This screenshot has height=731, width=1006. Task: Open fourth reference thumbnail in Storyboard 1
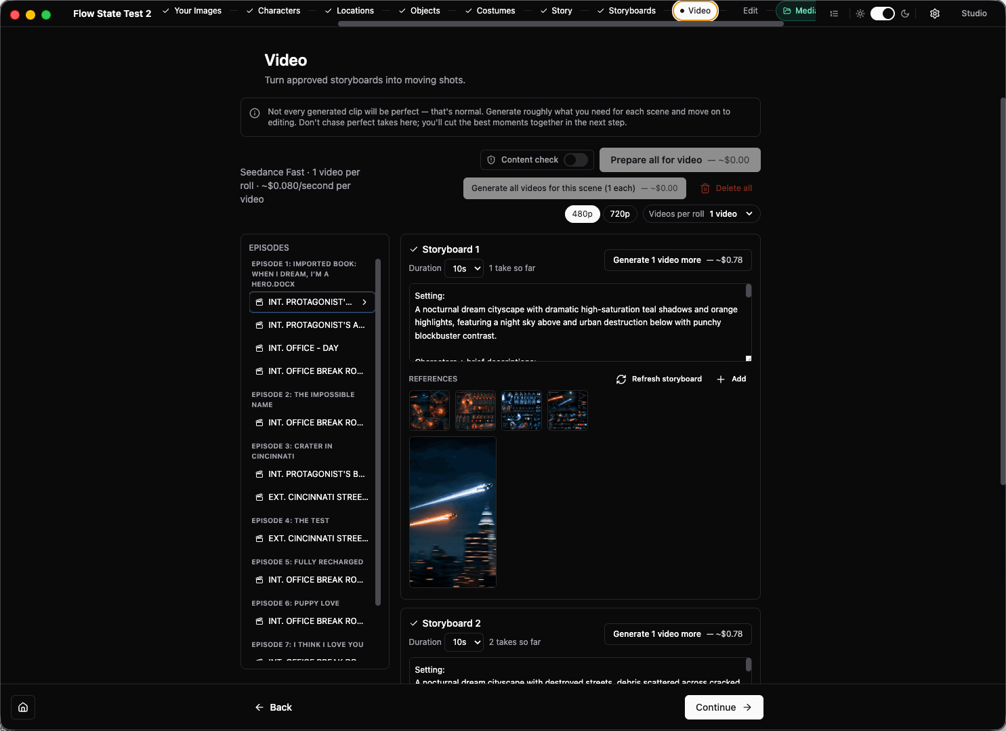pos(568,411)
